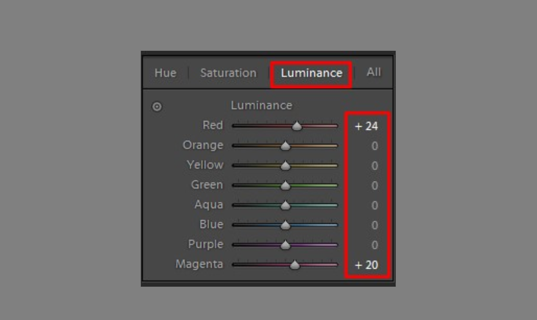Click the Orange luminance value field
This screenshot has width=537, height=320.
coord(374,147)
